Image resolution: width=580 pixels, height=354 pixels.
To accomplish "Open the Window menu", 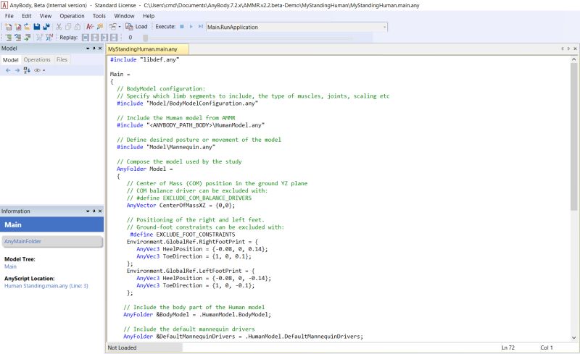I will pos(124,16).
